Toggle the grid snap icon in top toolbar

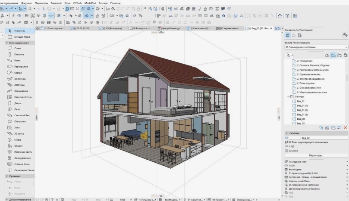pyautogui.click(x=30, y=9)
